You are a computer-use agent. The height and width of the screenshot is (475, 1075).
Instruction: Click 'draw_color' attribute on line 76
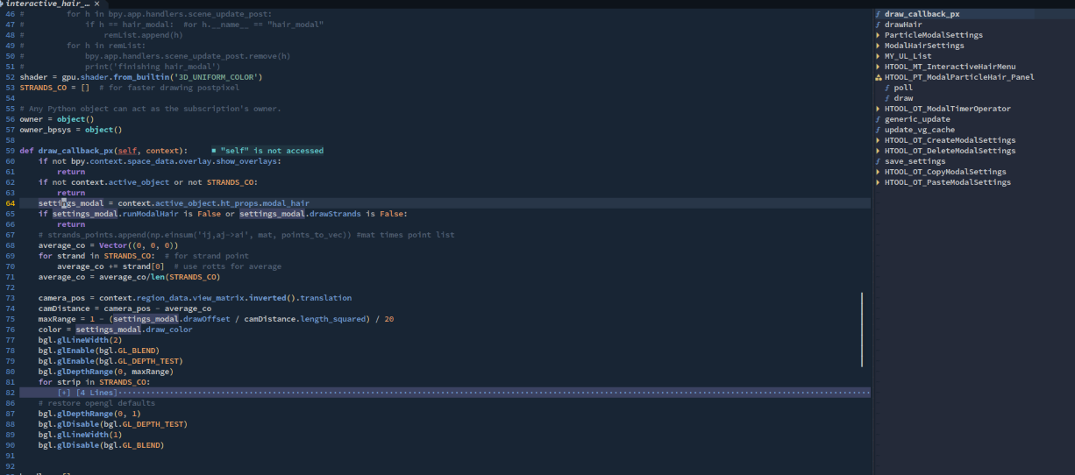(168, 330)
